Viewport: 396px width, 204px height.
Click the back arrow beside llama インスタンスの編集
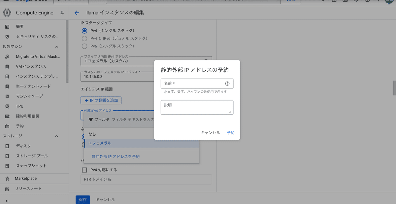(x=77, y=13)
